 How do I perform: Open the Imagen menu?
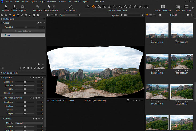pyautogui.click(x=25, y=2)
